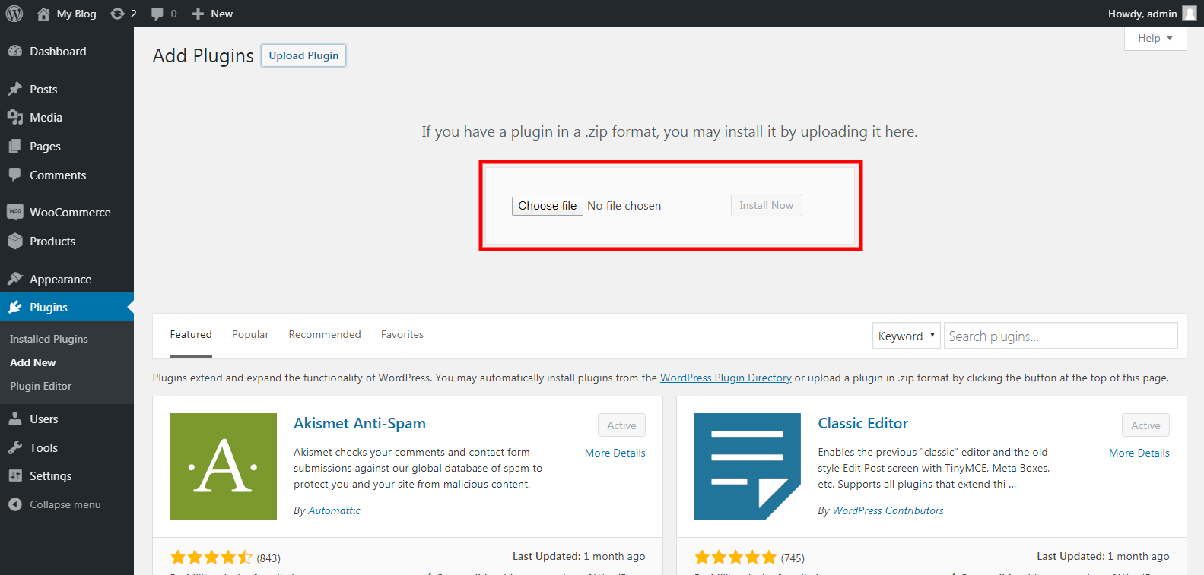Expand the Help dropdown panel
The image size is (1204, 575).
[x=1155, y=38]
